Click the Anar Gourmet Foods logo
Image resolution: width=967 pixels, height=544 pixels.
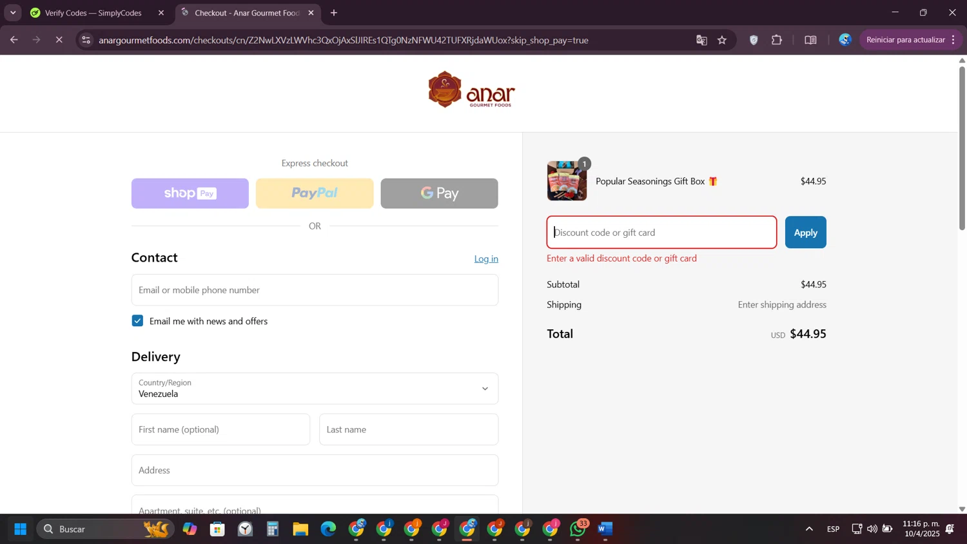coord(472,90)
